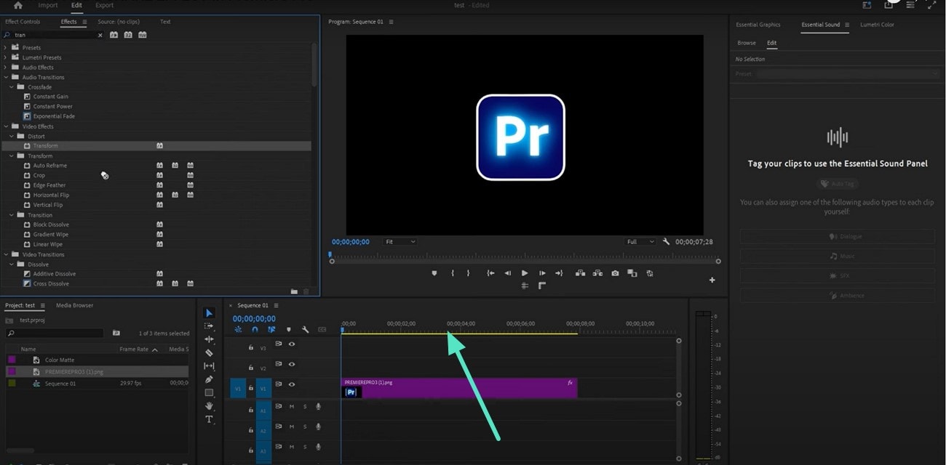Switch to Browse tab in Essential Sound
946x465 pixels.
tap(746, 43)
